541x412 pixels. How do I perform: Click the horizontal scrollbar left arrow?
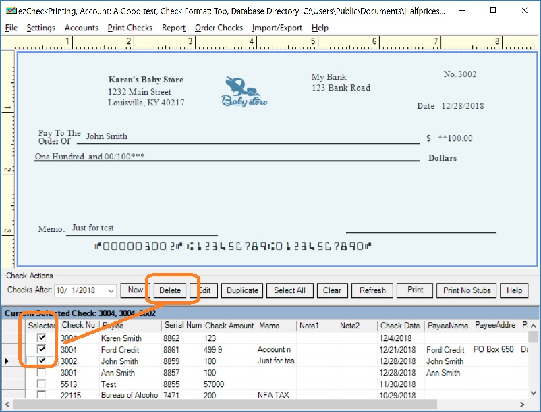(8, 405)
